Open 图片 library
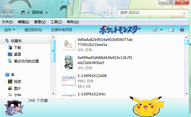Viewport: 191px width, 117px height. [x=17, y=88]
